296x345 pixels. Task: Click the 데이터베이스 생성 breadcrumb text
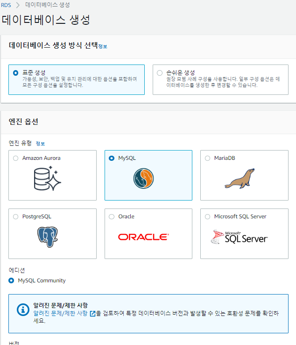(x=48, y=5)
